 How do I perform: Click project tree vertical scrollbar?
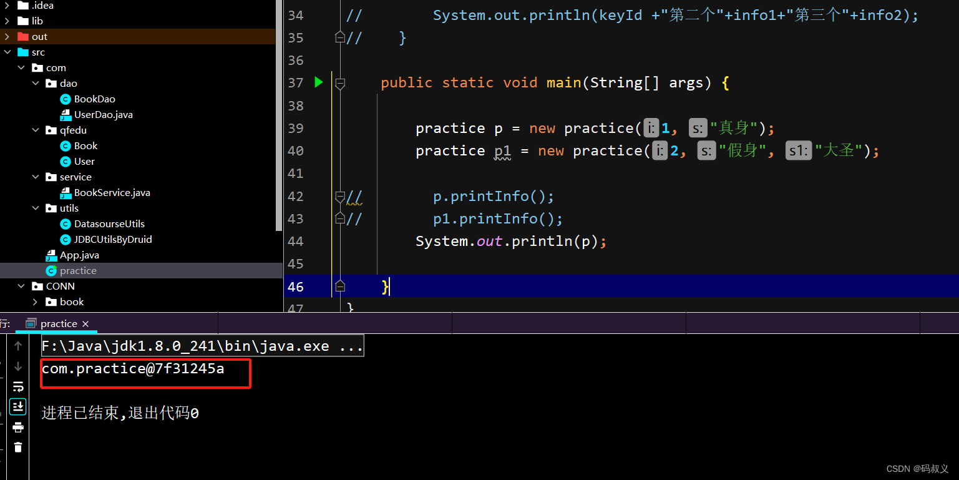279,115
